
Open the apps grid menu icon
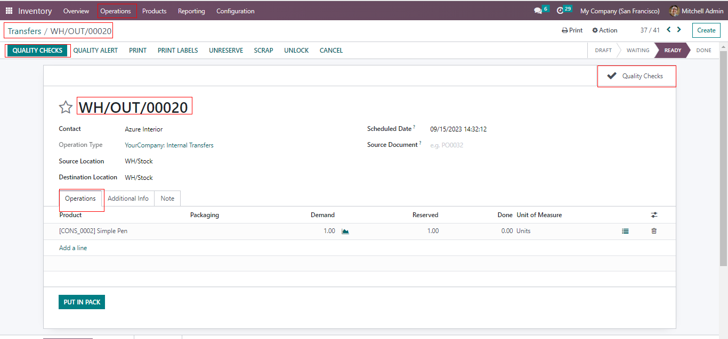click(9, 11)
